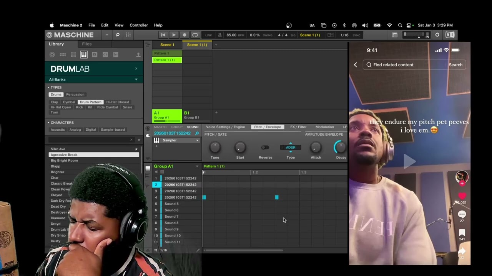Click the channel icon above plug-in icon

(x=148, y=128)
